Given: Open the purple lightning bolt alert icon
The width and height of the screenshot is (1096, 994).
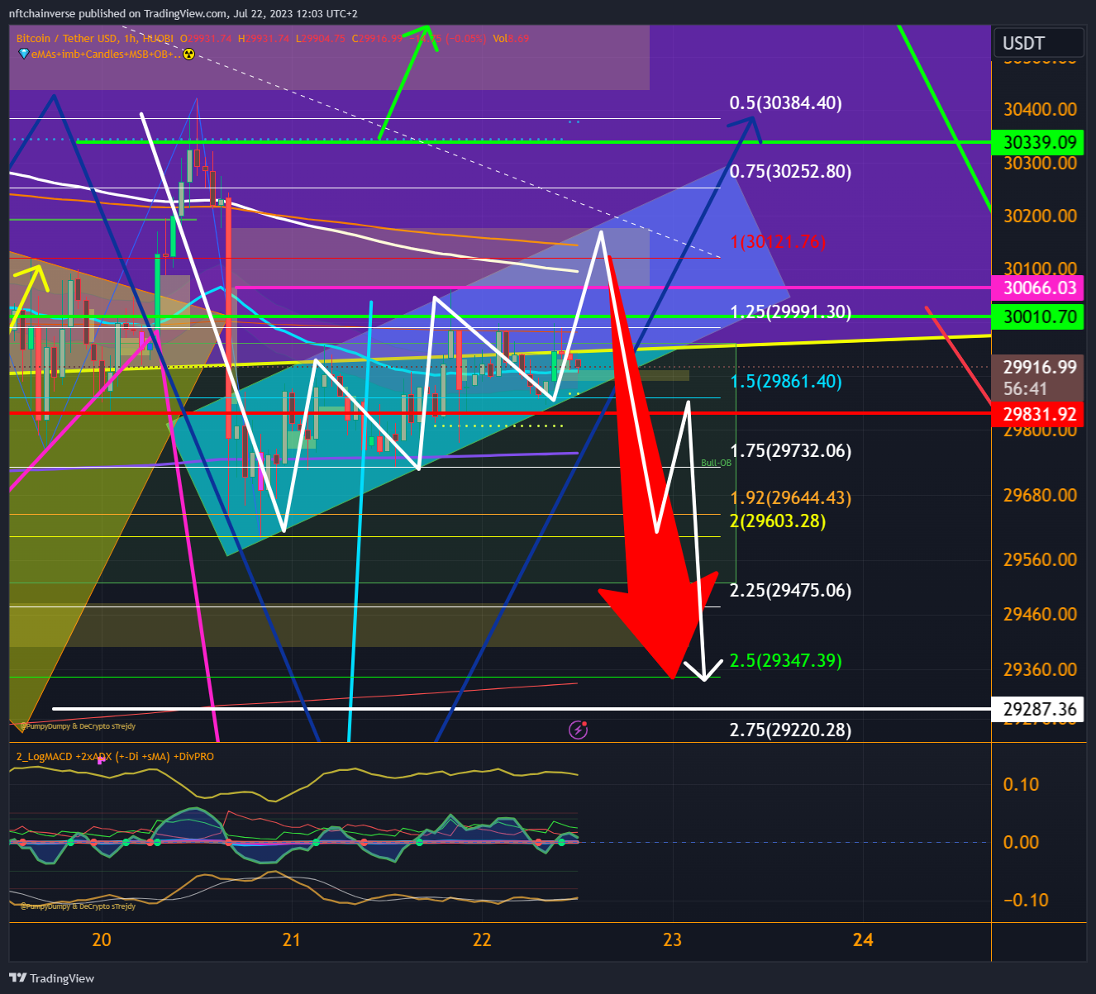Looking at the screenshot, I should coord(579,730).
